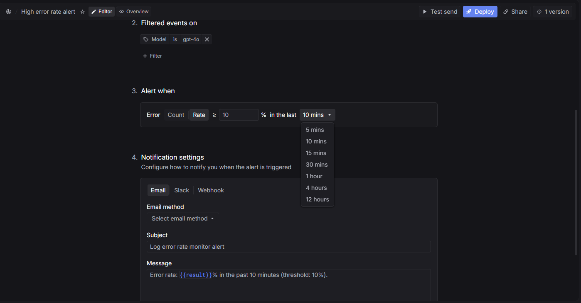Switch error metric to Count
The height and width of the screenshot is (303, 581).
tap(176, 115)
